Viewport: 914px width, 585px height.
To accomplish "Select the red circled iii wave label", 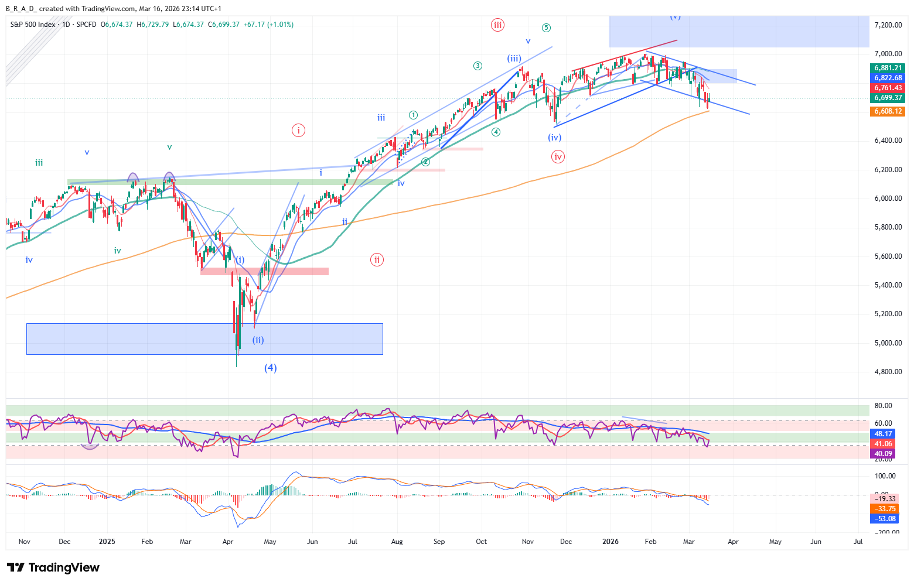I will [x=497, y=25].
